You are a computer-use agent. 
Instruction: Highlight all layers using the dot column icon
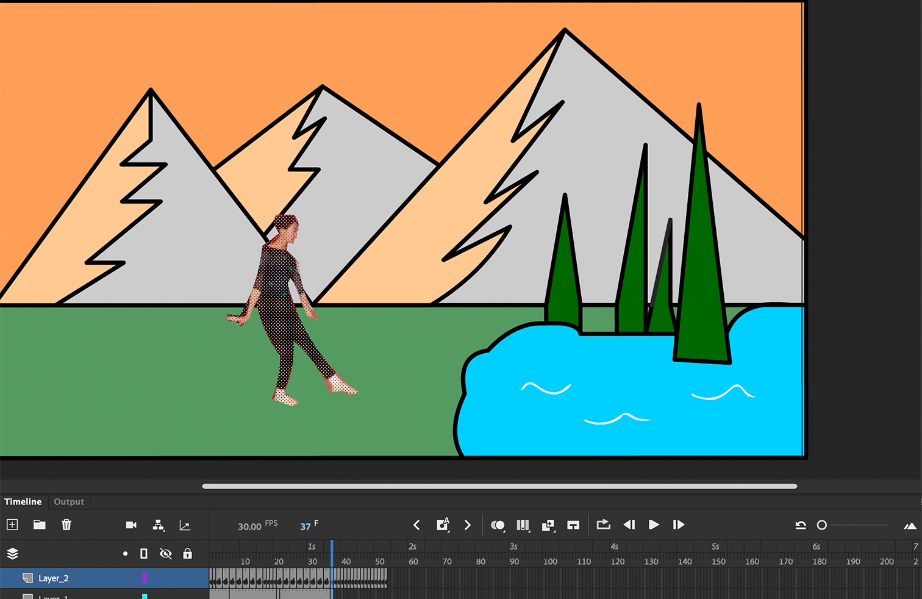tap(125, 554)
